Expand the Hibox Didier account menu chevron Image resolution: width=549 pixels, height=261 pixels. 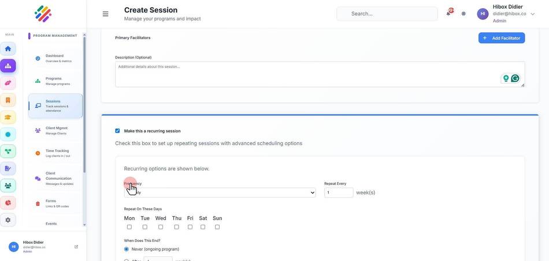tap(533, 14)
